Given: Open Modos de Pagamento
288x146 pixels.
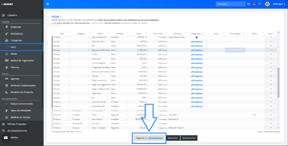Looking at the screenshot, I should coord(21,60).
